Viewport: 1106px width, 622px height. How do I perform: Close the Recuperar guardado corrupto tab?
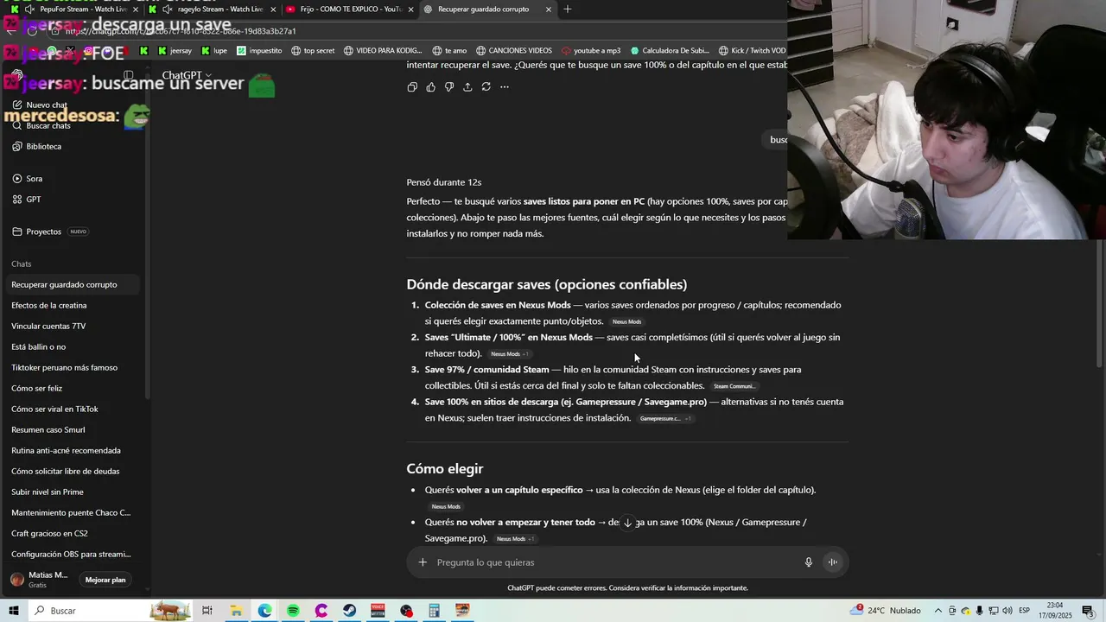pos(548,10)
